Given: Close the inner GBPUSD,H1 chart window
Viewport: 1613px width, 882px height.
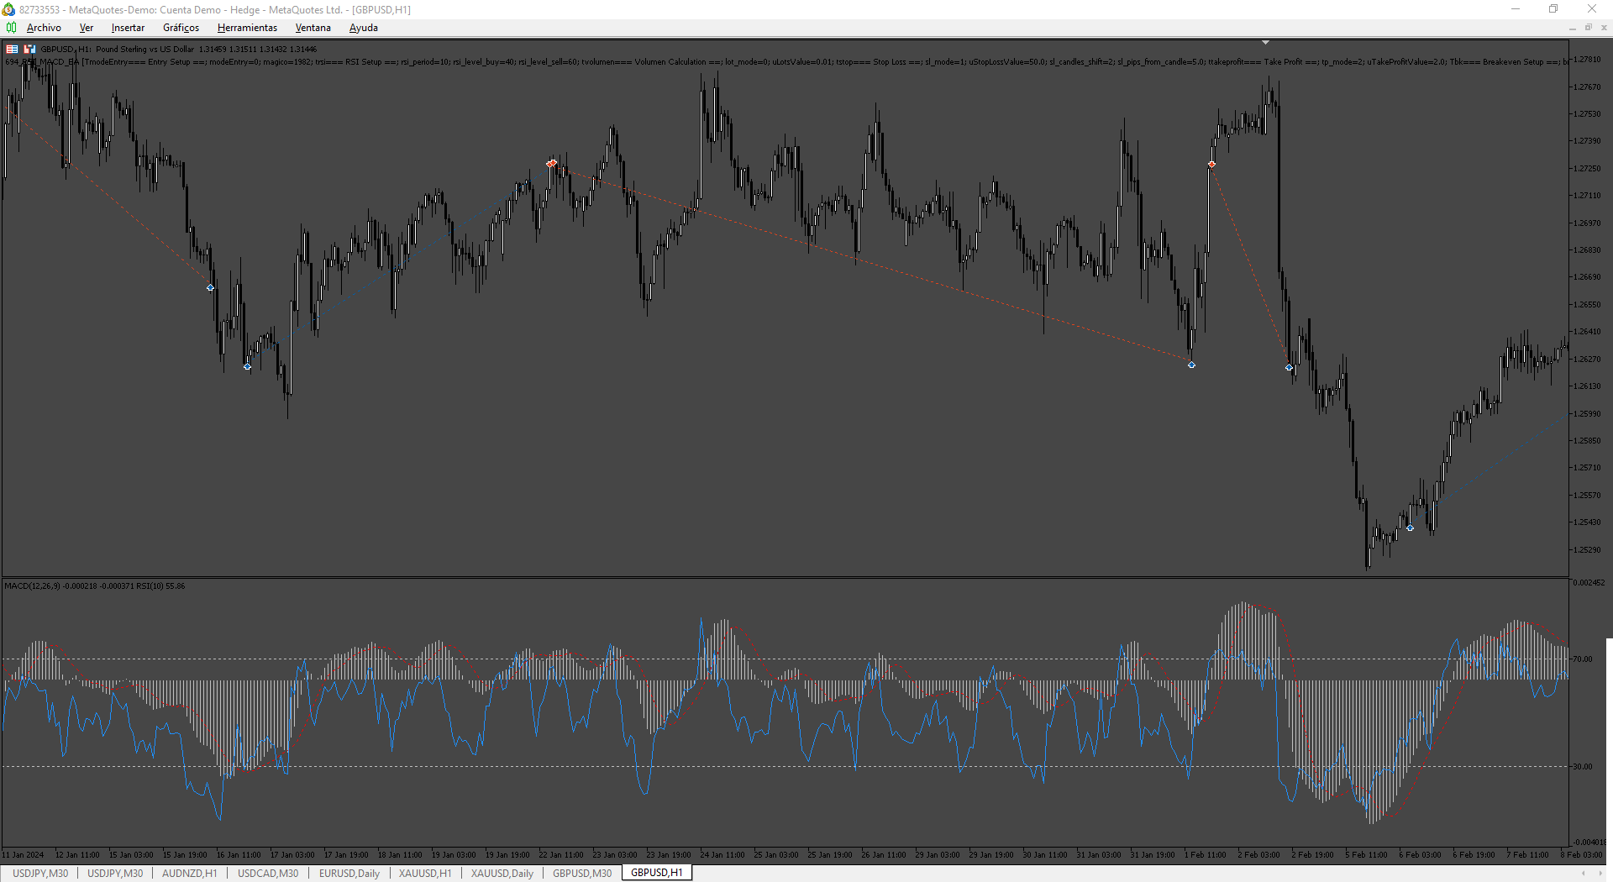Looking at the screenshot, I should (x=1604, y=28).
